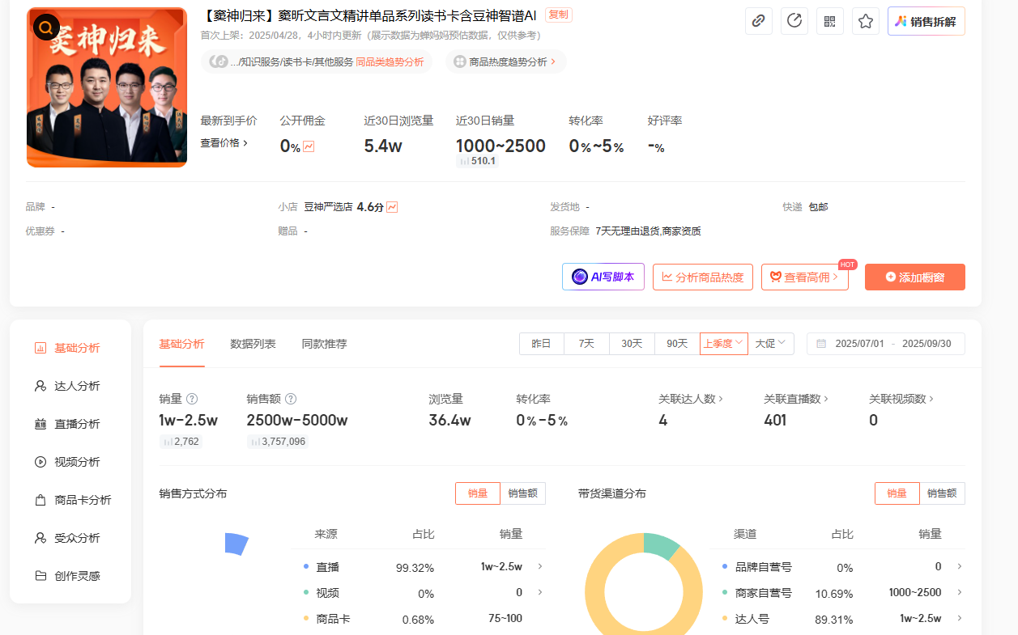The image size is (1018, 635).
Task: Switch to the 数据列表 tab
Action: click(253, 344)
